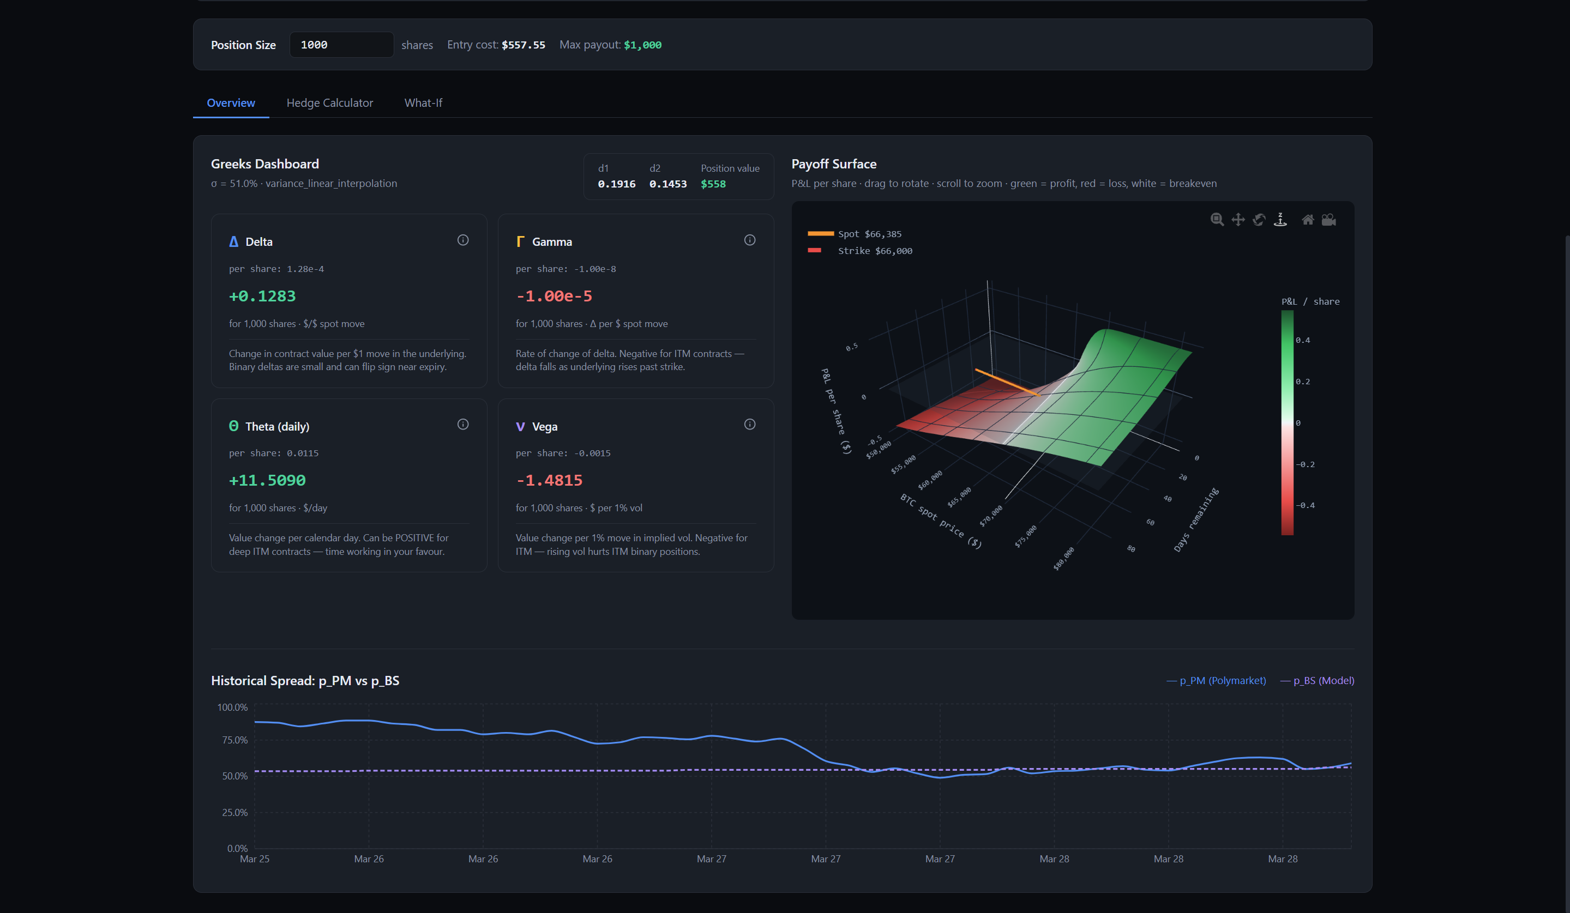This screenshot has width=1570, height=913.
Task: Show info for the Vega card
Action: pos(749,425)
